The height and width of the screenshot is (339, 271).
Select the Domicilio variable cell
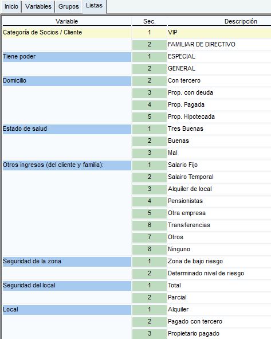[66, 81]
